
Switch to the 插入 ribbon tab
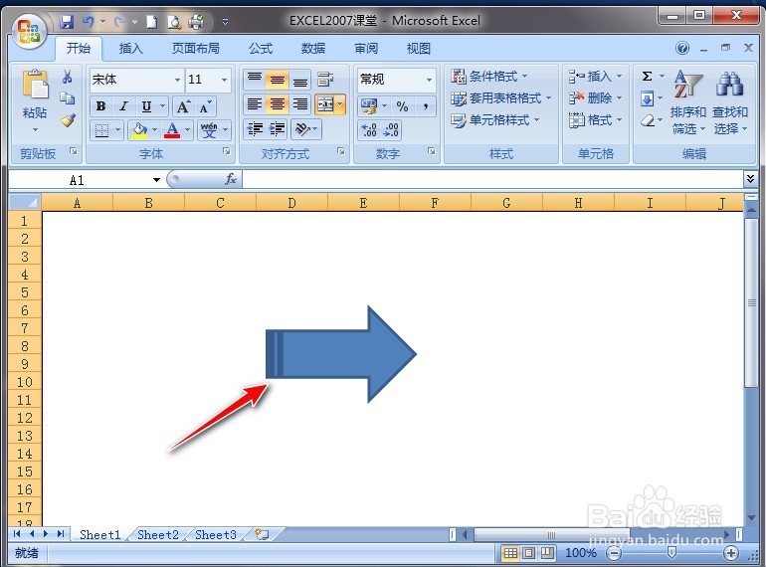tap(131, 49)
